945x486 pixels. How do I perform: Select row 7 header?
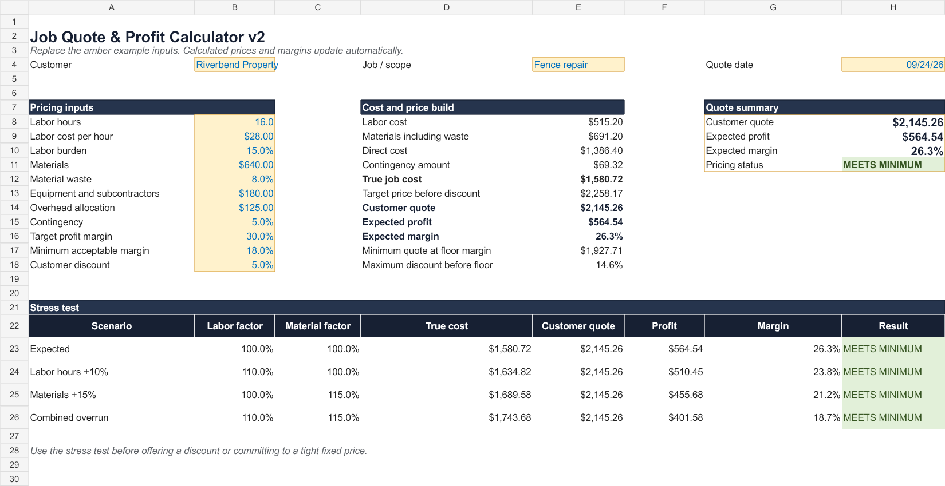[x=14, y=107]
